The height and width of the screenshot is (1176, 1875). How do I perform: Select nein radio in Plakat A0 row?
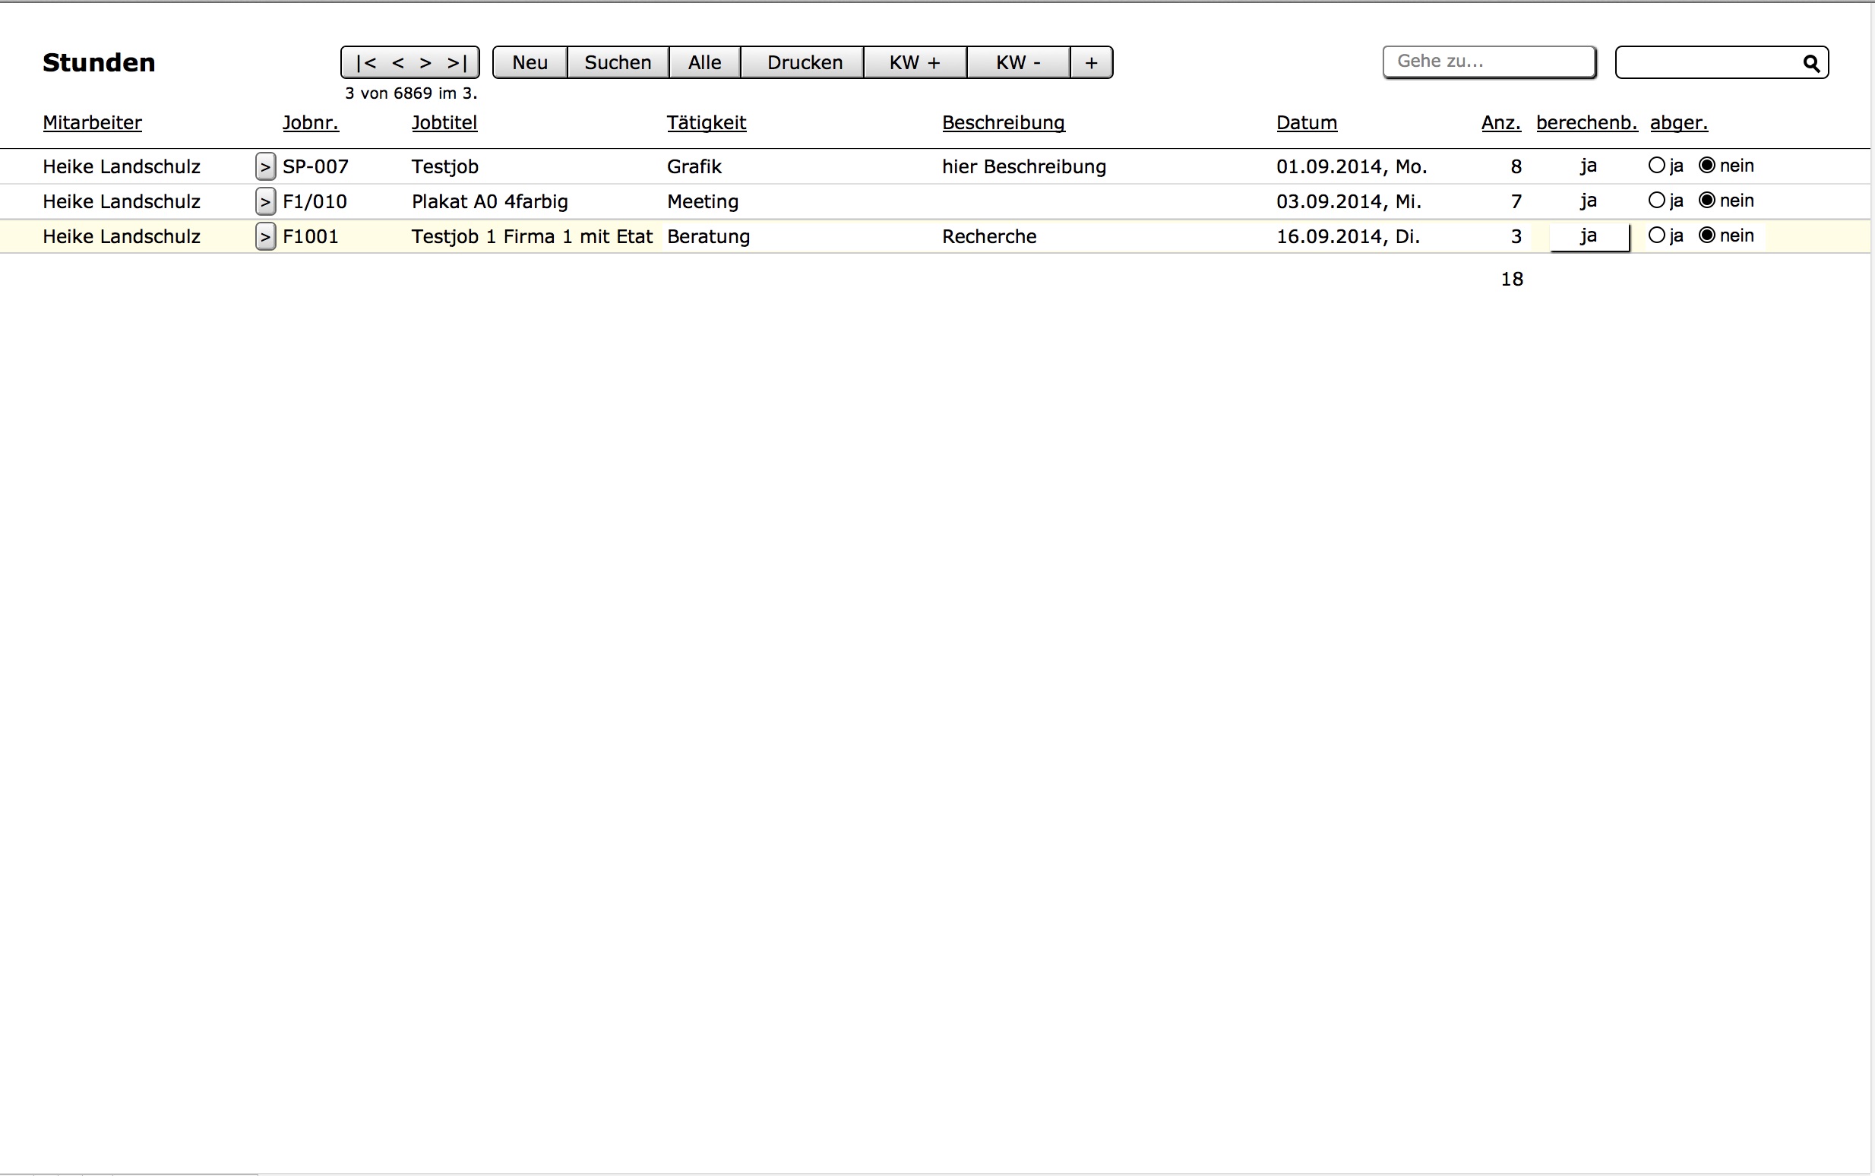1707,201
